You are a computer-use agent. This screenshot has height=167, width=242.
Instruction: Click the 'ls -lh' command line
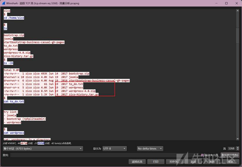(x=8, y=63)
